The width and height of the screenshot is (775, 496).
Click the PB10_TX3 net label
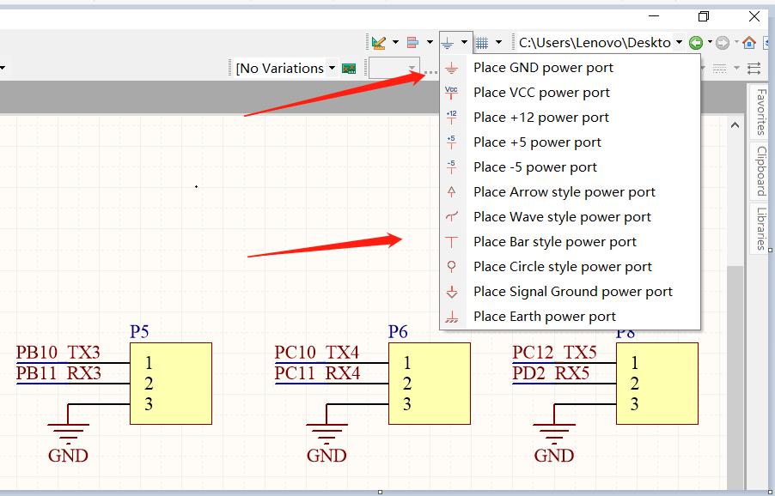pyautogui.click(x=58, y=353)
